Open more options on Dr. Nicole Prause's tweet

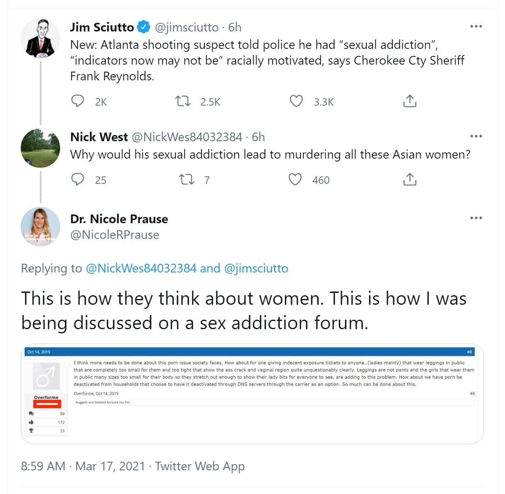[476, 218]
